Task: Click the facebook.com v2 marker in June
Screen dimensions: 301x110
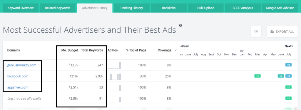Action: (x=281, y=76)
